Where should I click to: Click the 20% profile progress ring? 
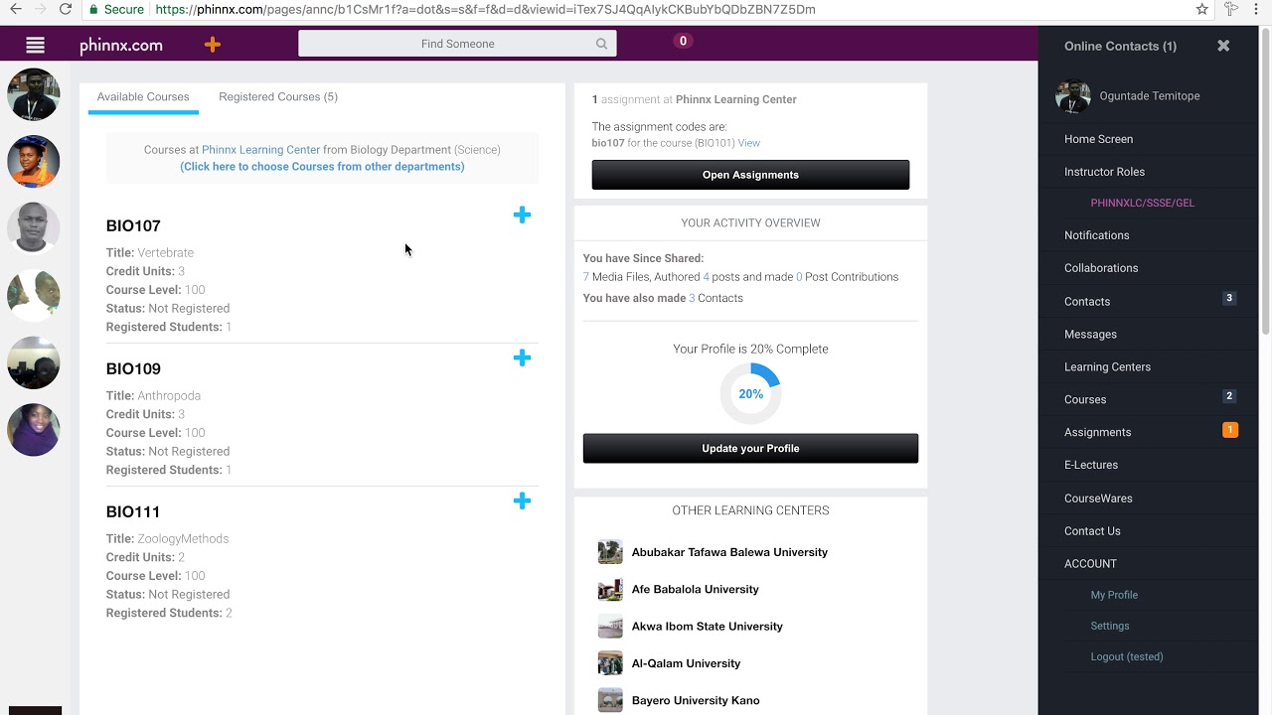pyautogui.click(x=750, y=394)
